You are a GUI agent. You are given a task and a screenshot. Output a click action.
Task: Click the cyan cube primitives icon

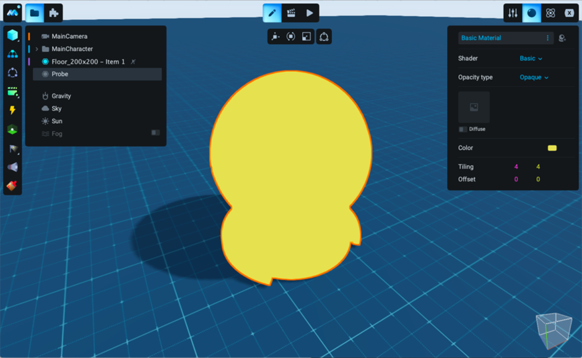click(12, 35)
